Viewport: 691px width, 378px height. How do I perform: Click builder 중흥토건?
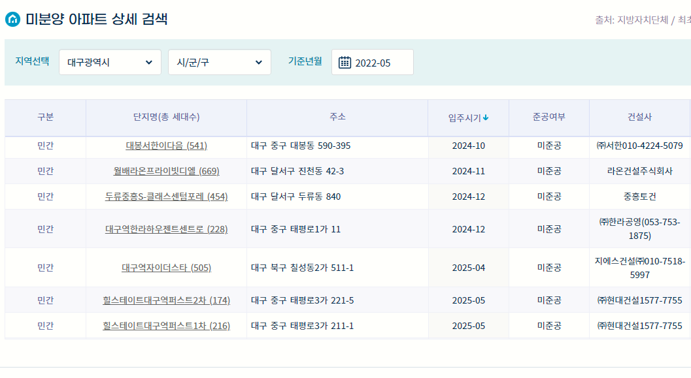tap(640, 197)
